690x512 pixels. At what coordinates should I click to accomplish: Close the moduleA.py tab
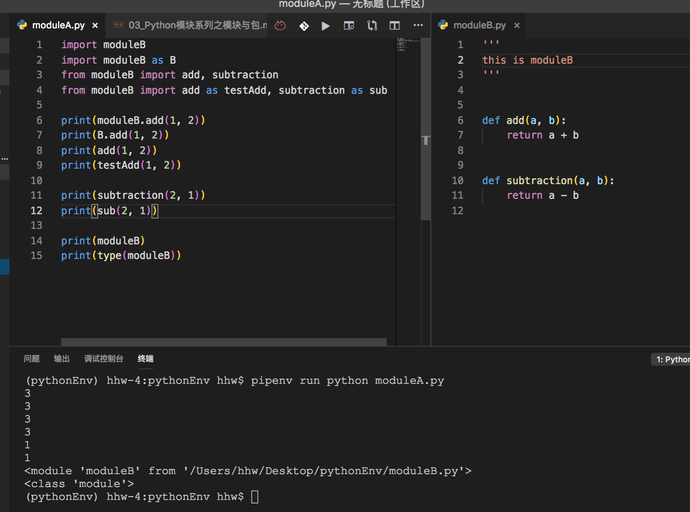click(95, 26)
